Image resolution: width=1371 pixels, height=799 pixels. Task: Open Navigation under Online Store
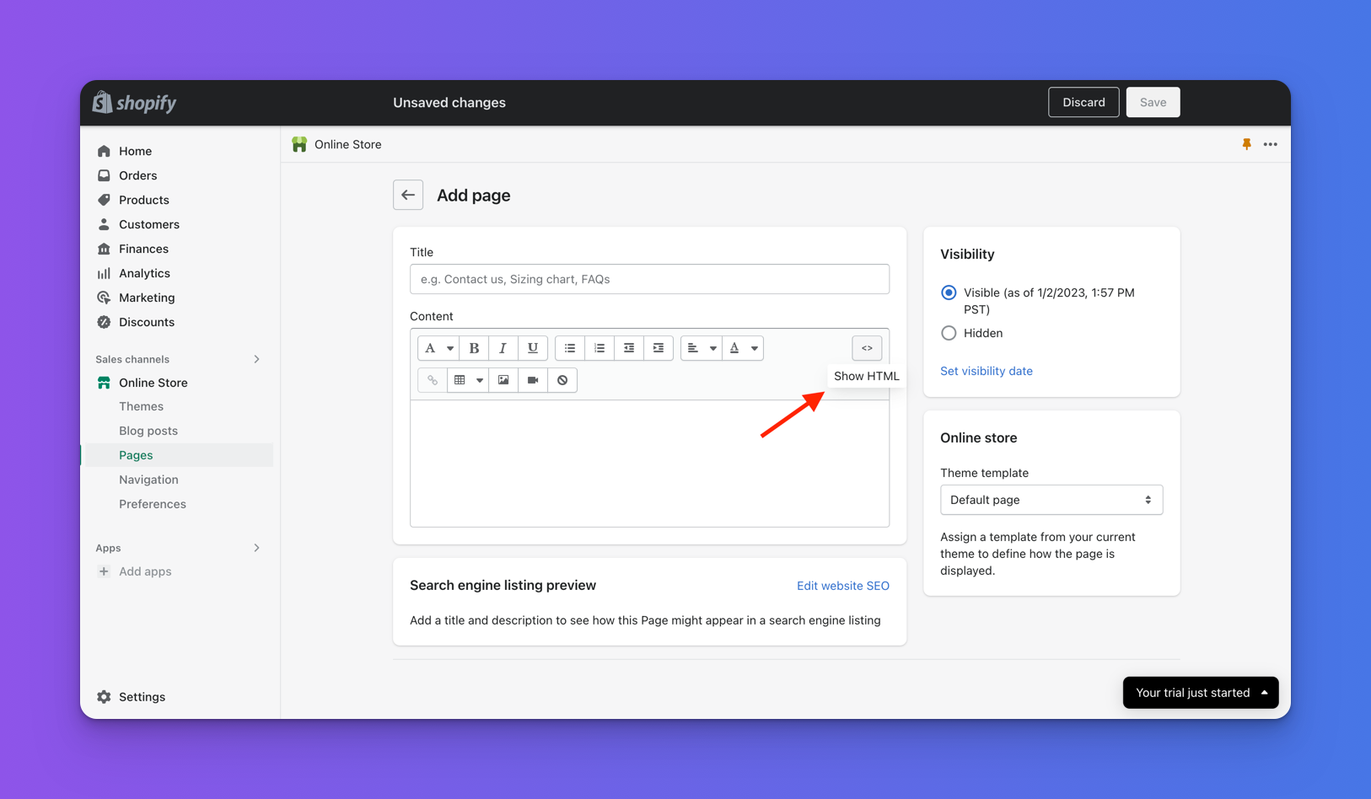pyautogui.click(x=148, y=480)
